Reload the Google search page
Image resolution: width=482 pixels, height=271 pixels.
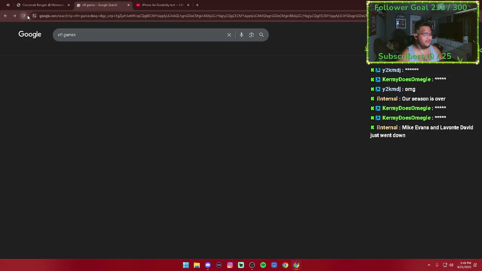(x=23, y=16)
